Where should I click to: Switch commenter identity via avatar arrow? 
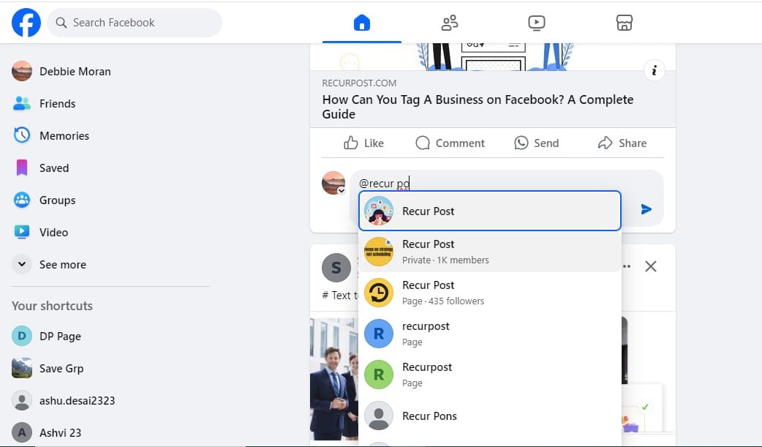pyautogui.click(x=342, y=191)
